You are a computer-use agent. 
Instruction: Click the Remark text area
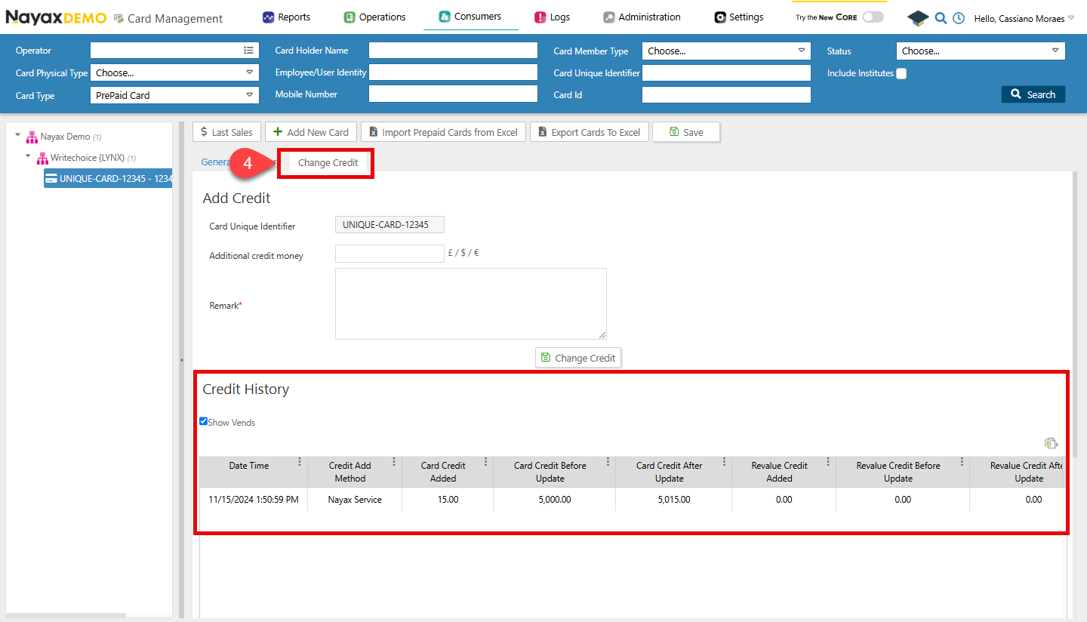471,303
